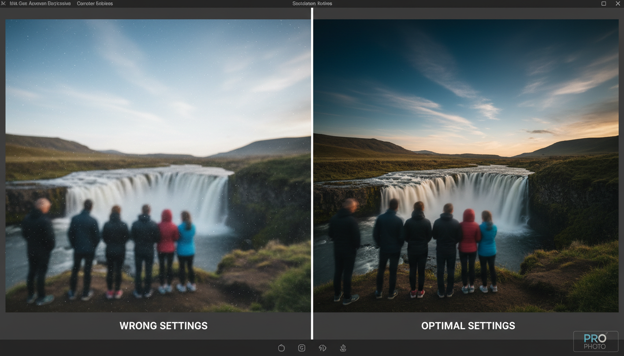Select the stylized brush icon in the bottom toolbar

[x=322, y=348]
